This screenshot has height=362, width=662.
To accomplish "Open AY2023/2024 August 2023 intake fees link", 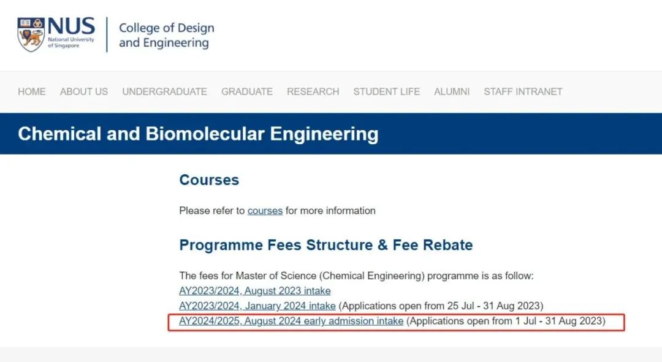I will click(254, 291).
